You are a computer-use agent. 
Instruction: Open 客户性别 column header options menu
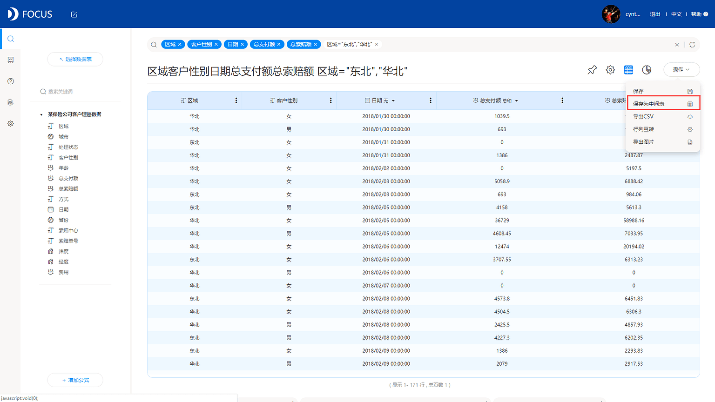pos(331,100)
